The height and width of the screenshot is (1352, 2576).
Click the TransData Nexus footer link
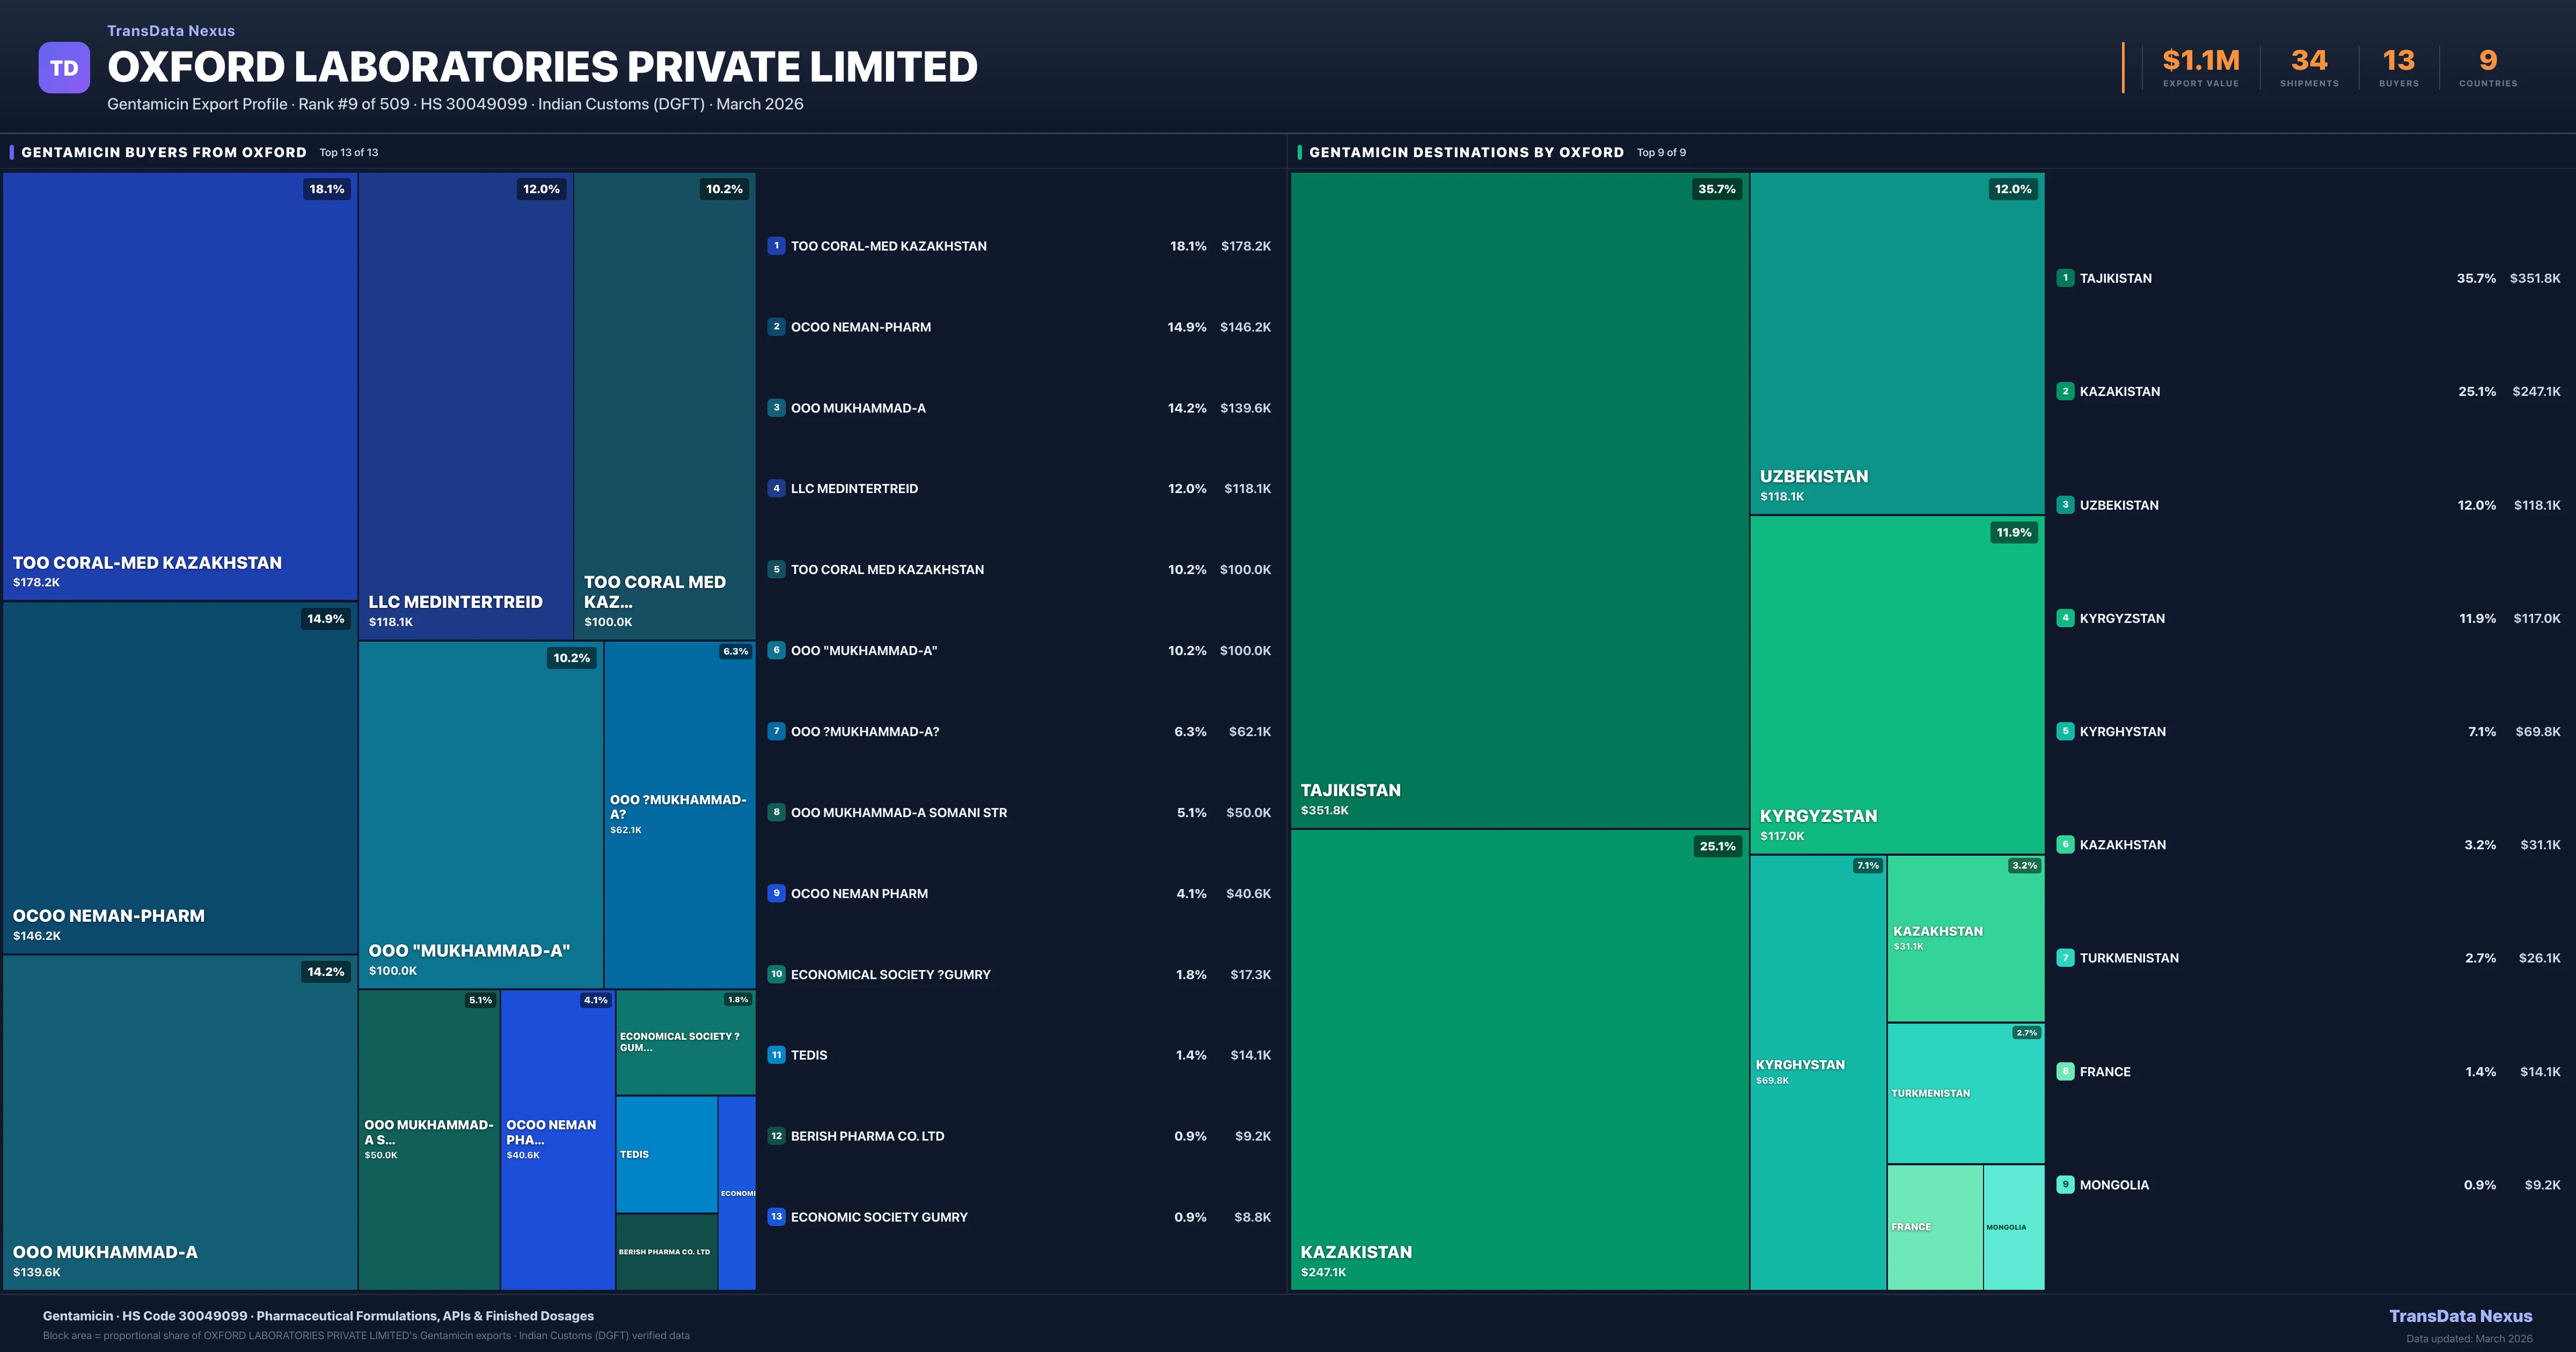coord(2460,1316)
